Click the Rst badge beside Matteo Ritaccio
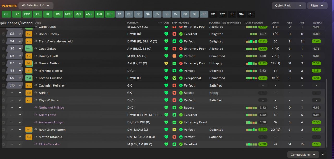Screen dimensions: 334x159 [x=28, y=137]
